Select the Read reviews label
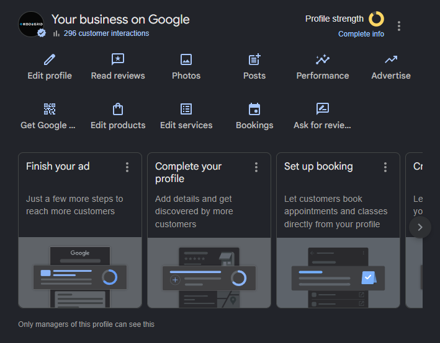The height and width of the screenshot is (343, 440). [x=118, y=76]
